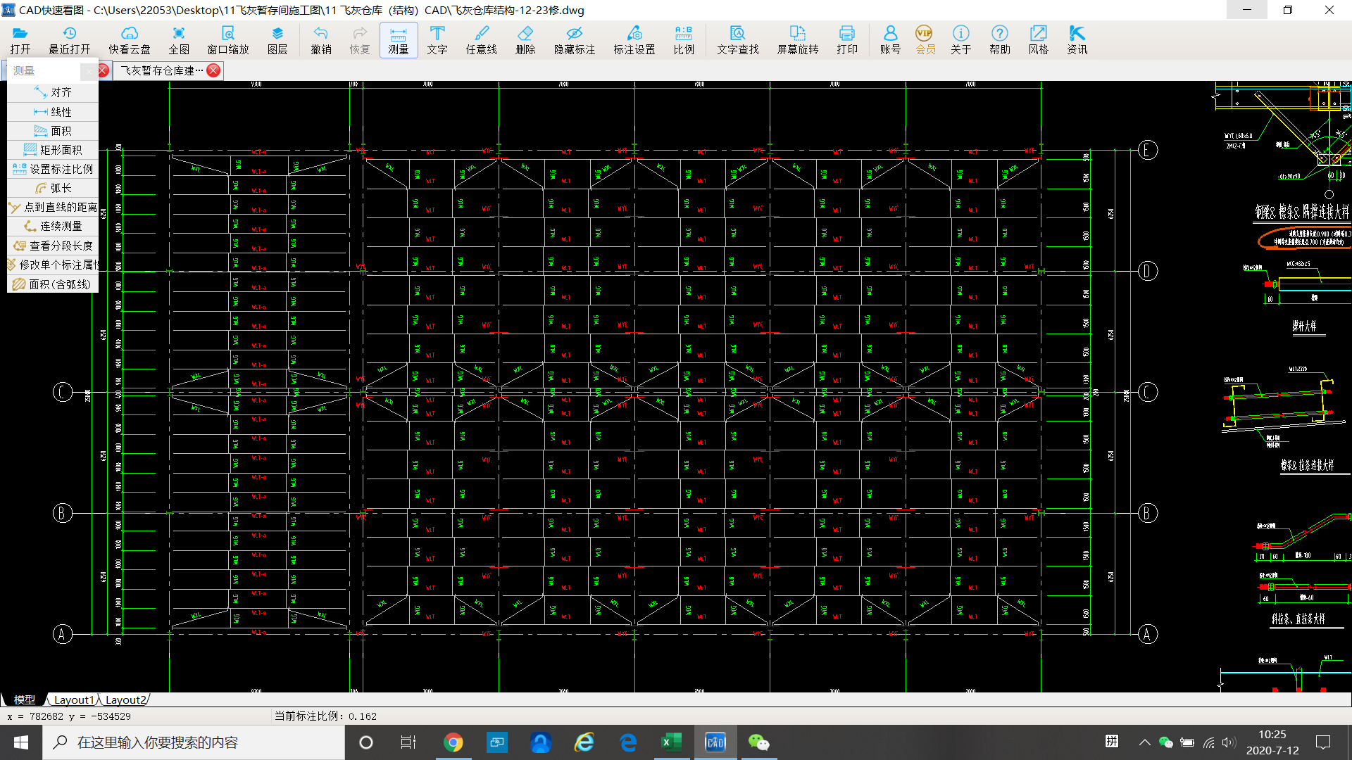Viewport: 1352px width, 760px height.
Task: Toggle the 拼 input method indicator
Action: (x=1112, y=742)
